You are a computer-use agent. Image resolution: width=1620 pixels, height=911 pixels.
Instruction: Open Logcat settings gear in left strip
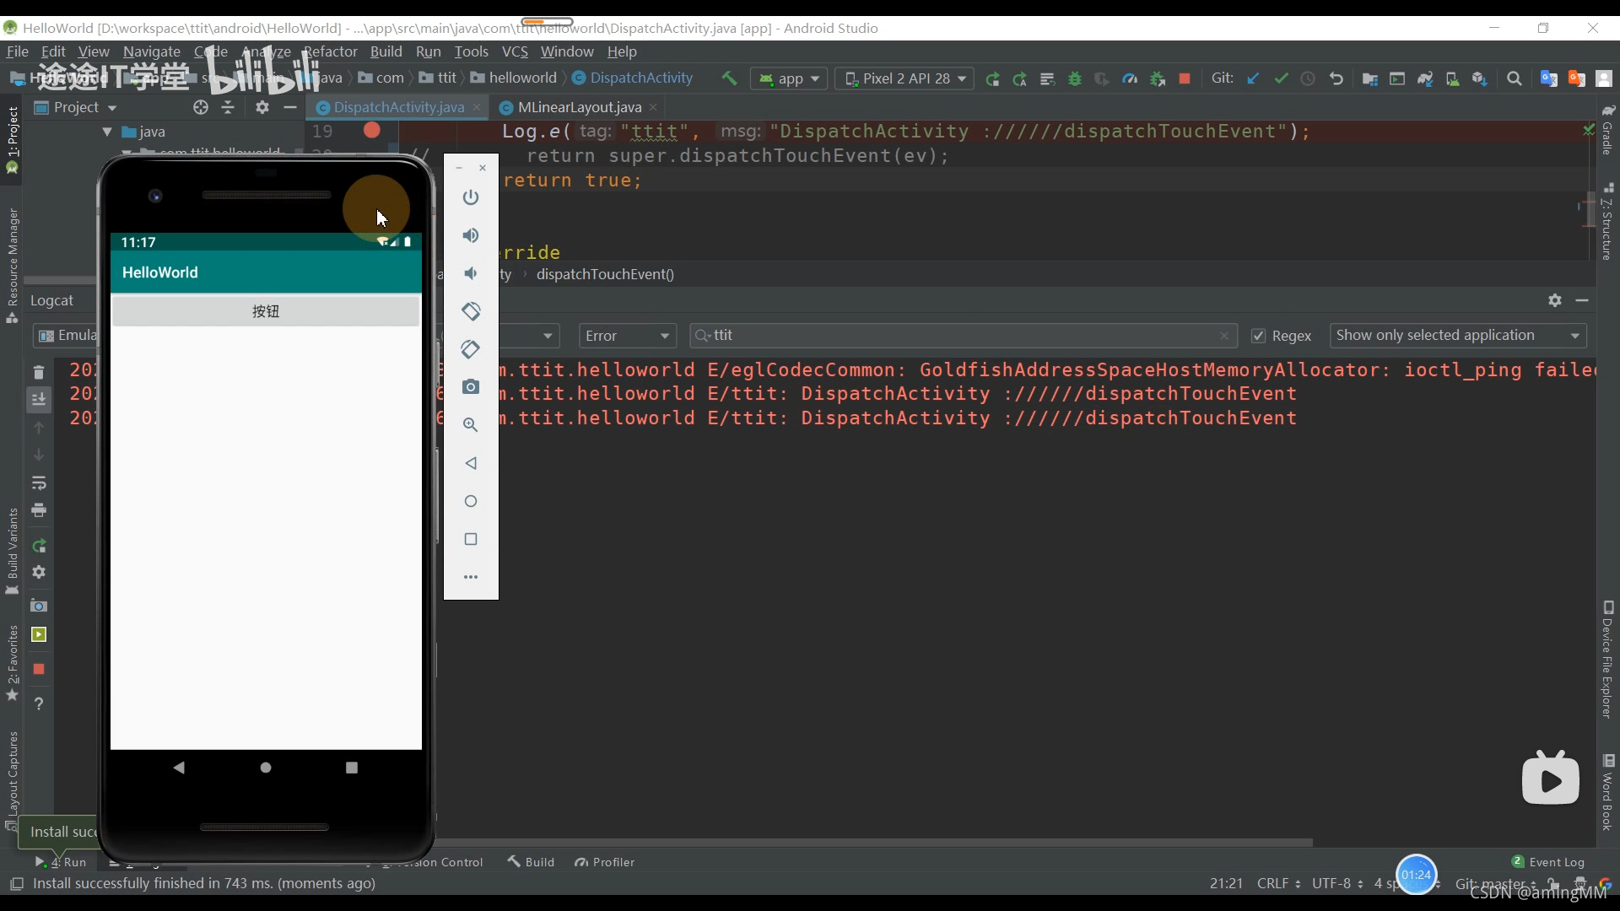point(39,573)
